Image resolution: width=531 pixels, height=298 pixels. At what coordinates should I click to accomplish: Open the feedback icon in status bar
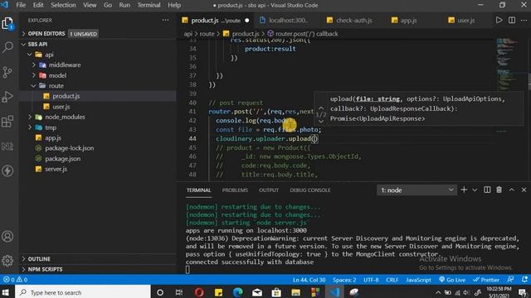[x=510, y=280]
